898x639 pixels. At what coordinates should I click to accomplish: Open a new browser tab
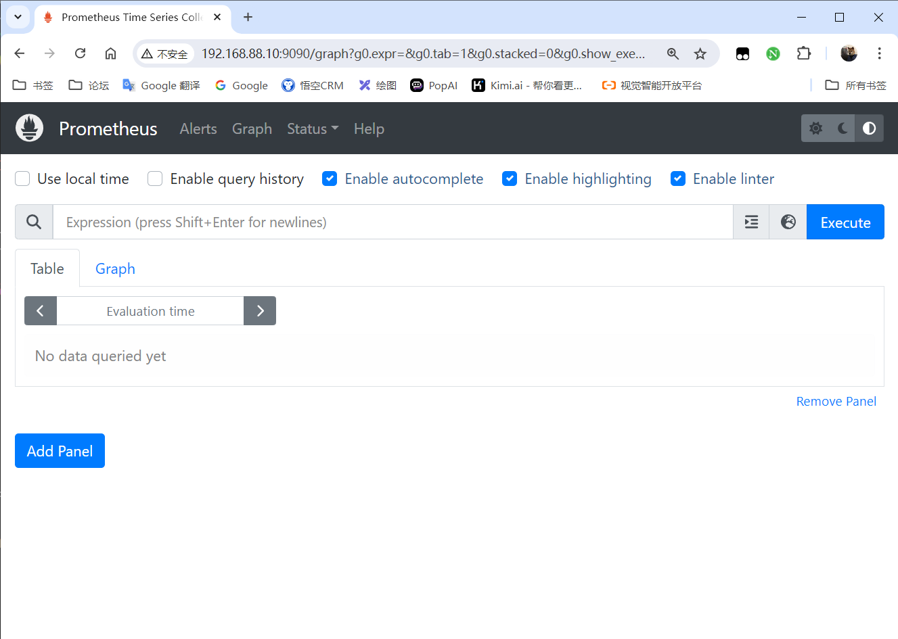tap(248, 17)
